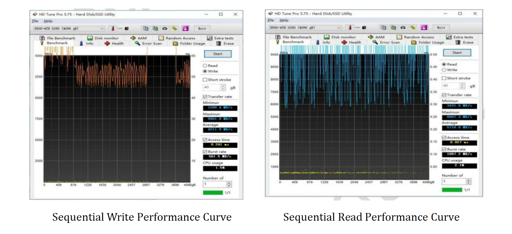
Task: Click Exit button in write benchmark window
Action: coord(202,28)
